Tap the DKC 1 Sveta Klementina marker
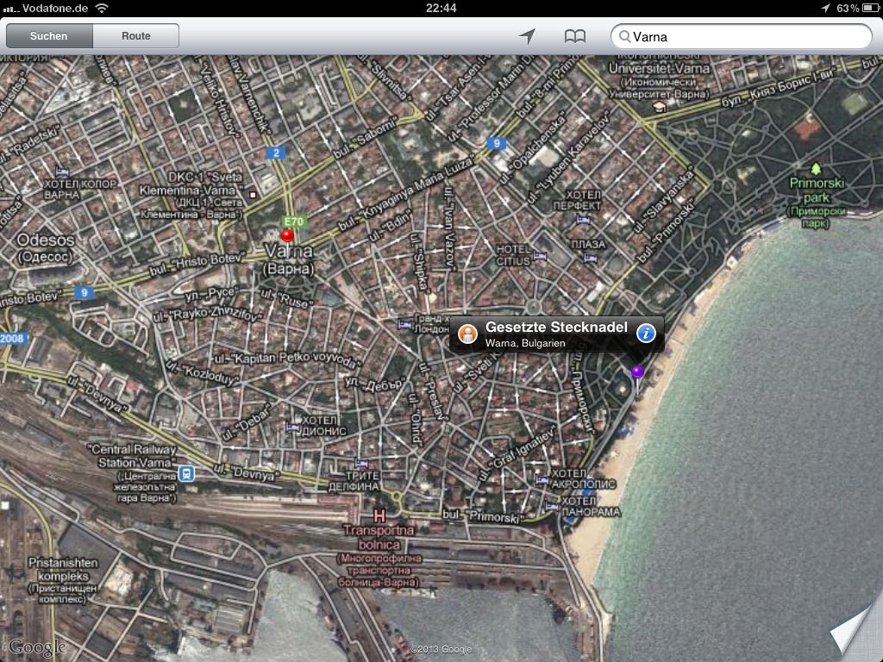Screen dimensions: 883x662 (x=253, y=195)
